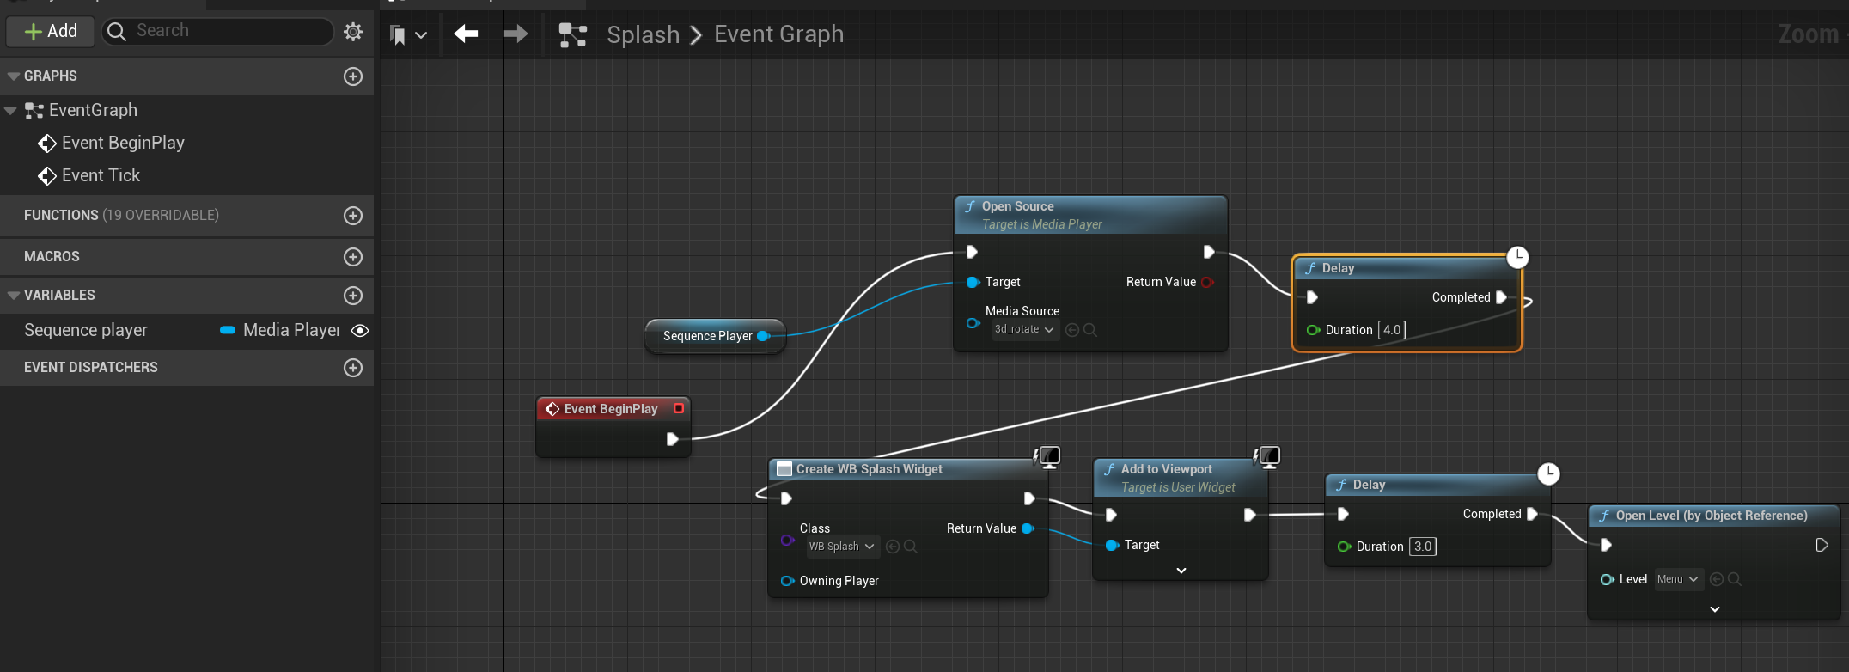Screen dimensions: 1849x672
Task: Add a new macro with the plus icon
Action: click(x=353, y=257)
